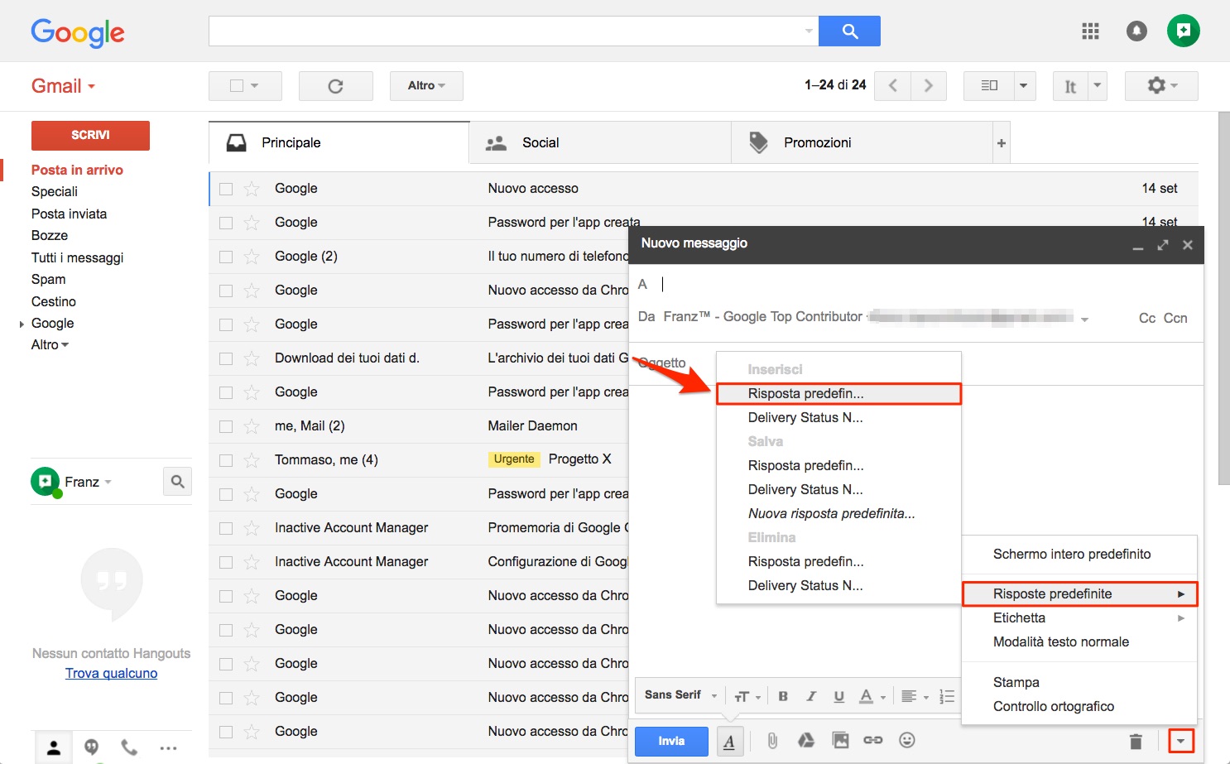Click the SCRIVI compose button
1230x764 pixels.
coord(90,136)
